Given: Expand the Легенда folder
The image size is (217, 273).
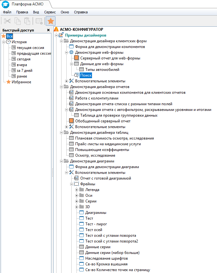Looking at the screenshot, I should tap(77, 190).
